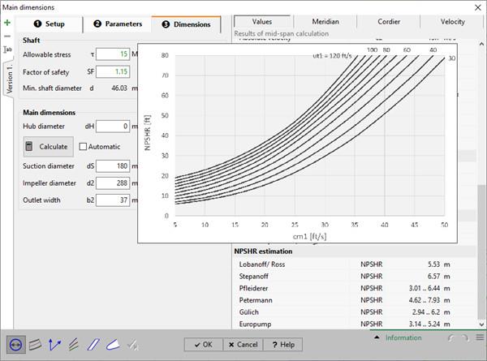Expand the Information panel arrow
487x361 pixels.
click(x=377, y=337)
